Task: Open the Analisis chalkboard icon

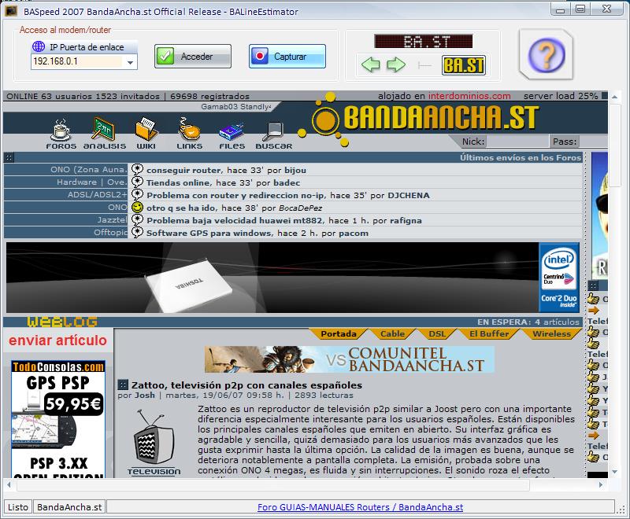Action: [104, 129]
